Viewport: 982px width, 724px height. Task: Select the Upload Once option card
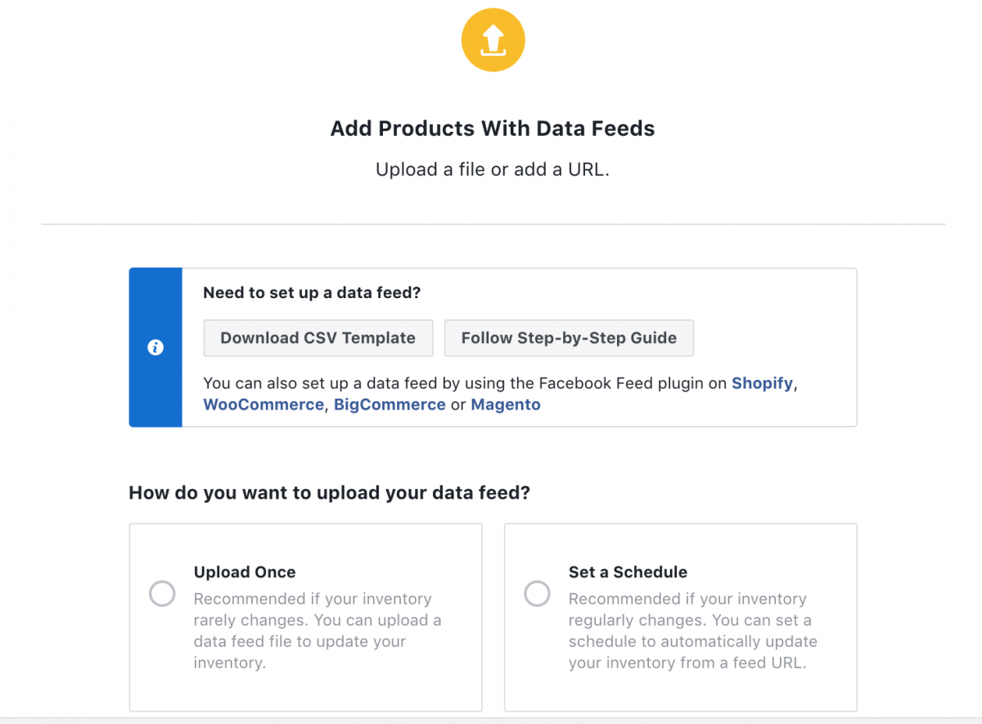coord(305,617)
